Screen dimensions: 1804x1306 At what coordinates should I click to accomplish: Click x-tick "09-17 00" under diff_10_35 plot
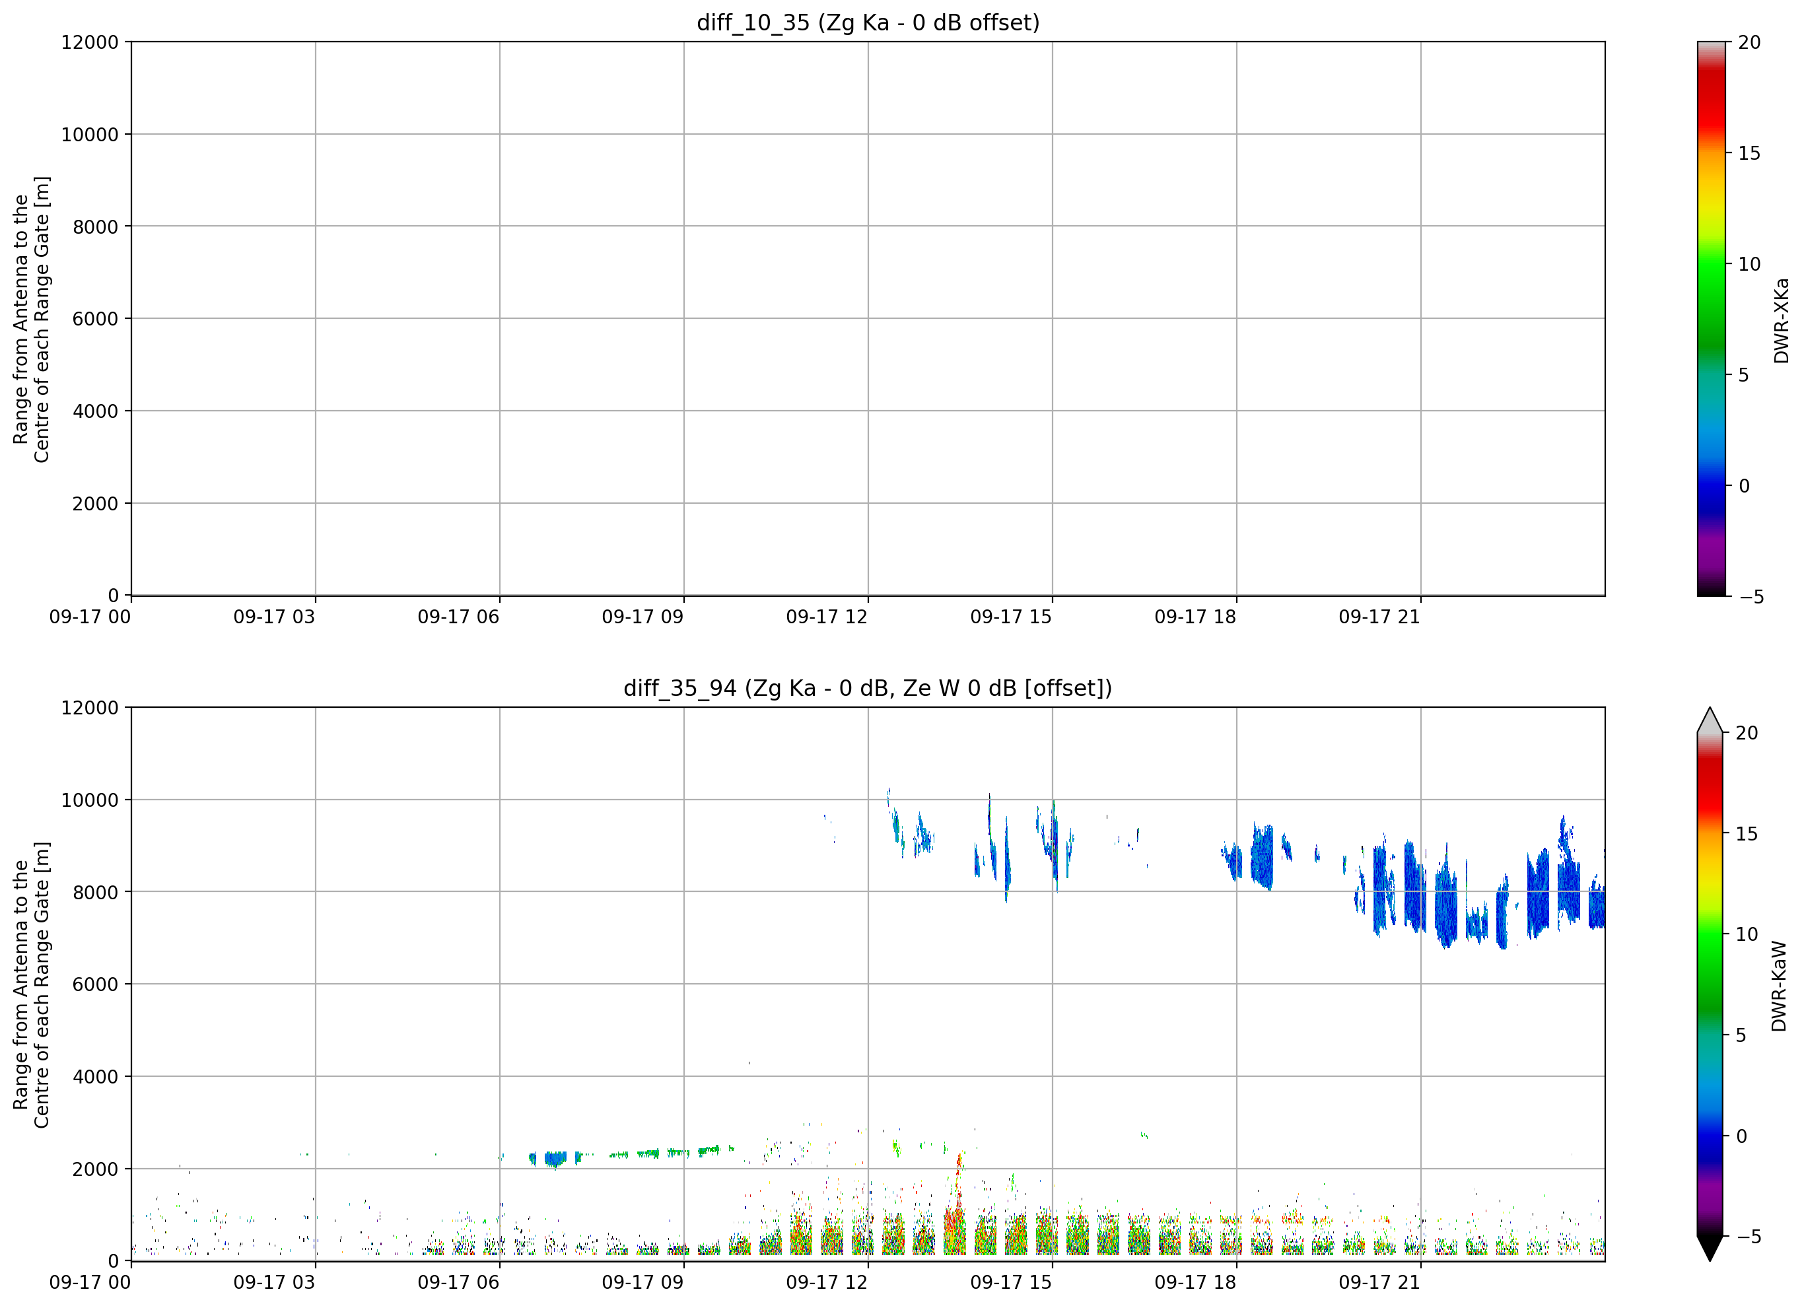tap(90, 617)
